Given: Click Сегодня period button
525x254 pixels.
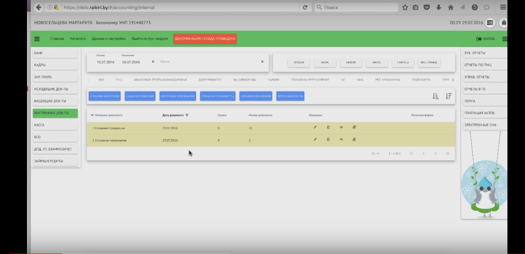Looking at the screenshot, I should pos(299,63).
